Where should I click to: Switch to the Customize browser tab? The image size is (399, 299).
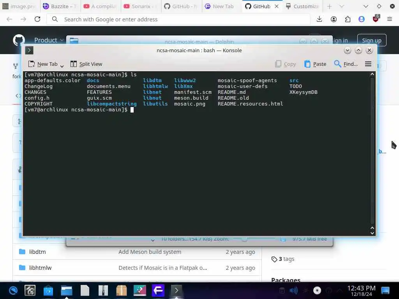(302, 6)
